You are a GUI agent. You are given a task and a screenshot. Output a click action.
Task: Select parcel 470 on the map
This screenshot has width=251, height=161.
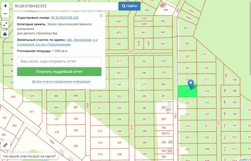[x=13, y=97]
